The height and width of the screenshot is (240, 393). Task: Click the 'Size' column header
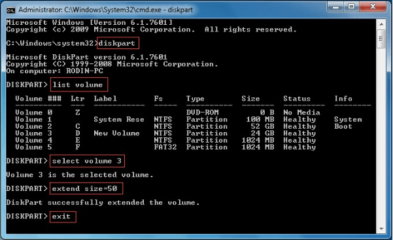pyautogui.click(x=250, y=99)
